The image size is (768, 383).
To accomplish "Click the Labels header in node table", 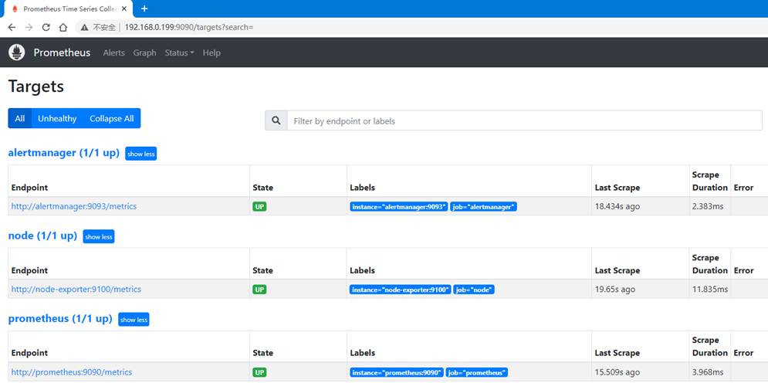I will point(363,270).
